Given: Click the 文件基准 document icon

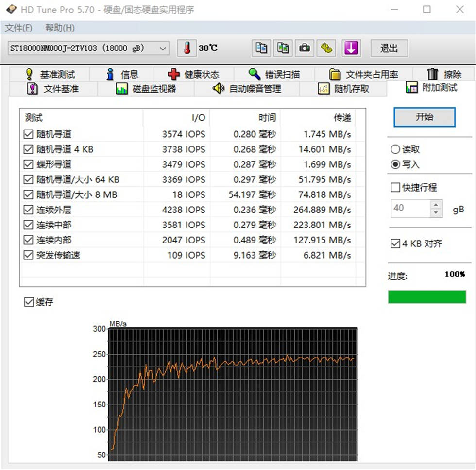Looking at the screenshot, I should pyautogui.click(x=33, y=89).
